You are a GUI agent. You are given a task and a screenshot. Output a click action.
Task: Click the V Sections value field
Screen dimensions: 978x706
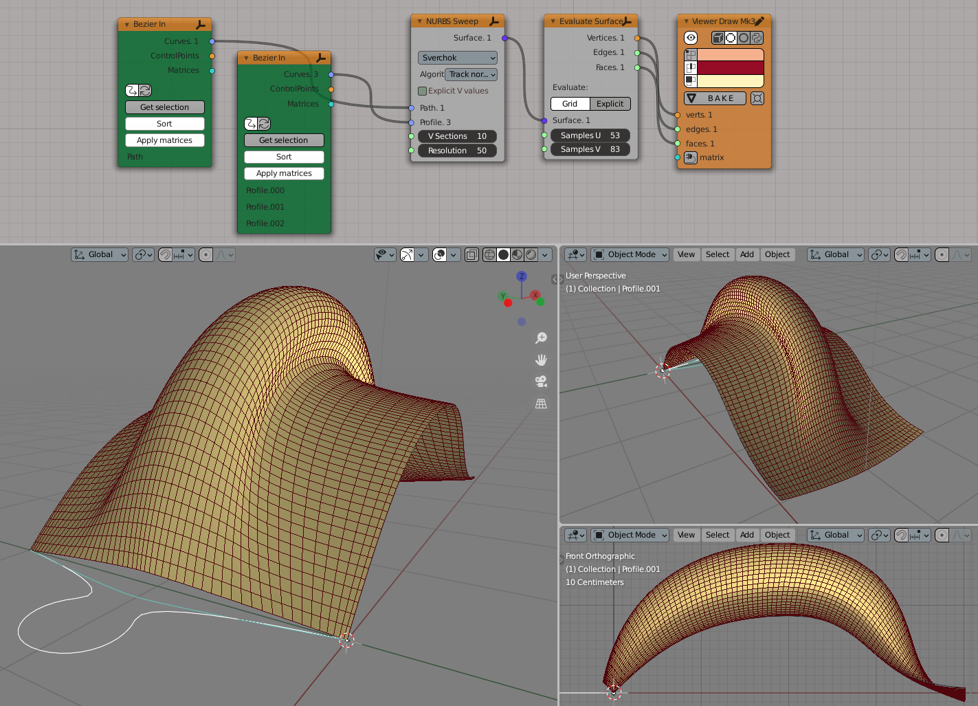457,136
